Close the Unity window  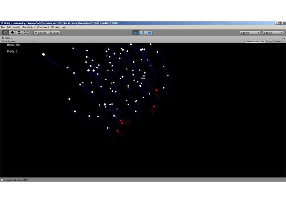[x=284, y=23]
